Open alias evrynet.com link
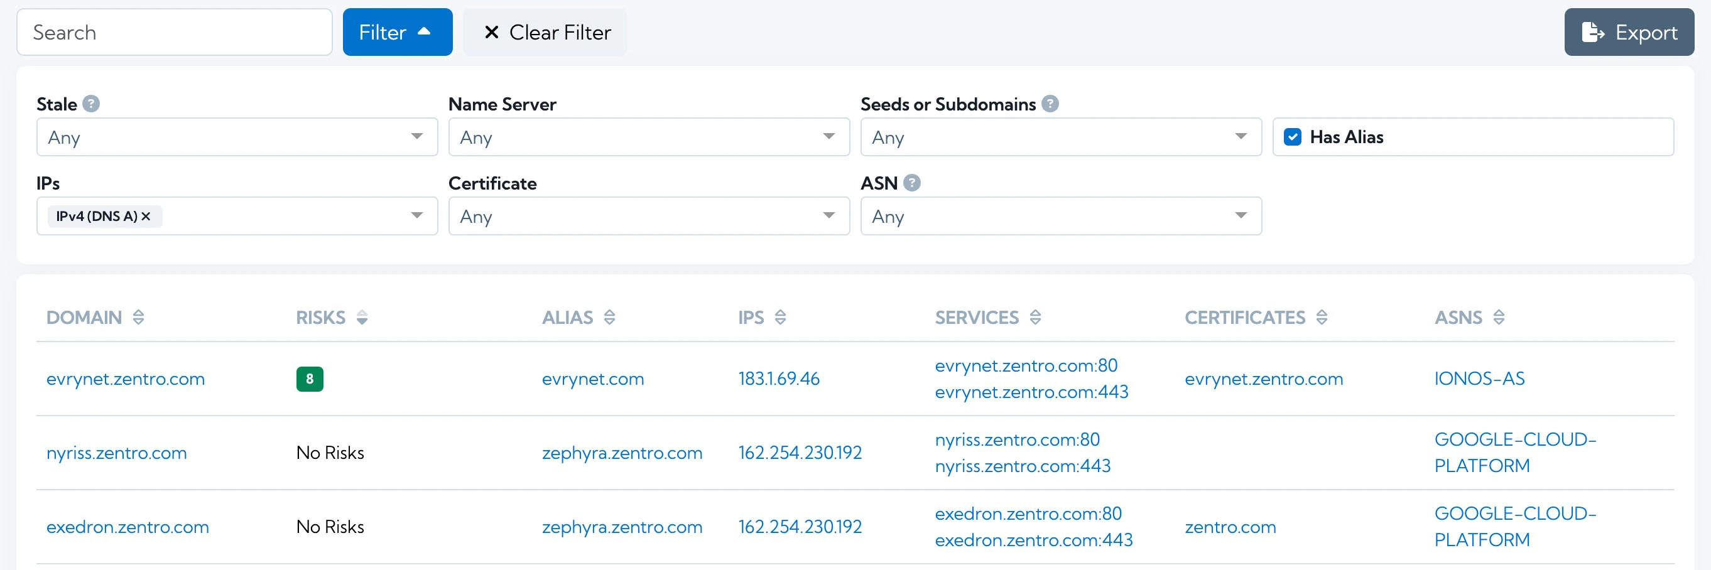1711x570 pixels. [x=592, y=379]
